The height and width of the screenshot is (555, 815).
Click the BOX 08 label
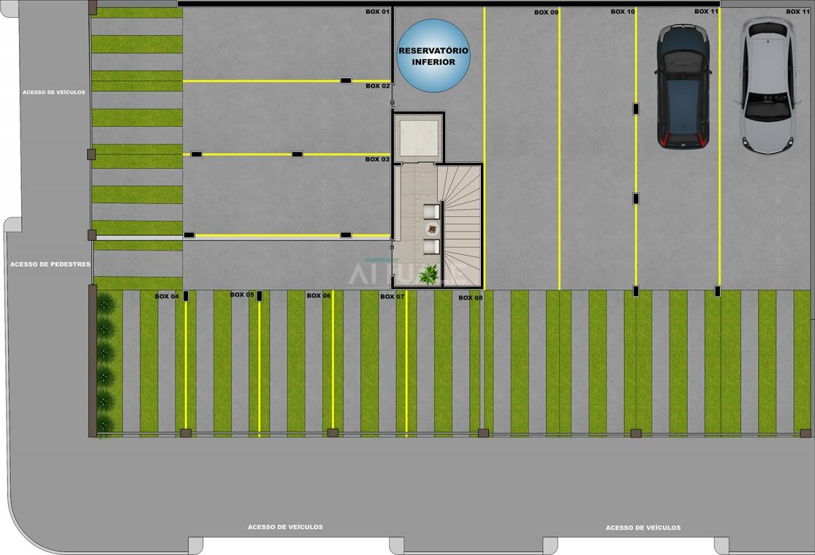470,298
